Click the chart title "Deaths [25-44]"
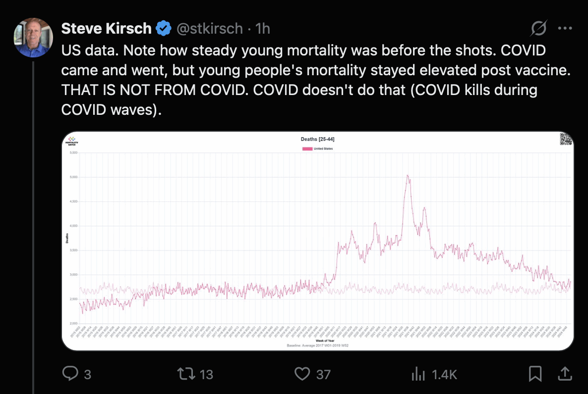Image resolution: width=588 pixels, height=394 pixels. (317, 139)
